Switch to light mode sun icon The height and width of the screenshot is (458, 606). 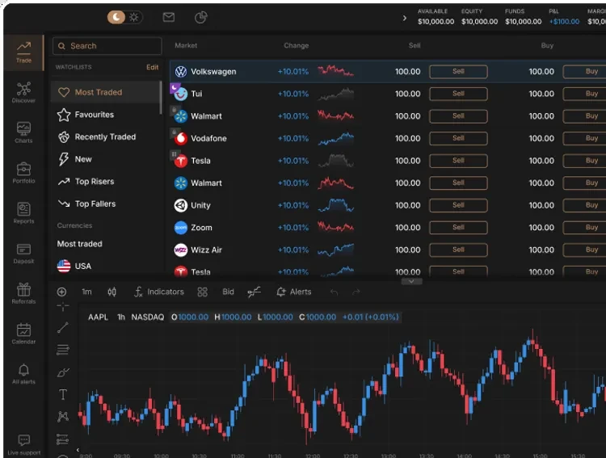pos(133,17)
